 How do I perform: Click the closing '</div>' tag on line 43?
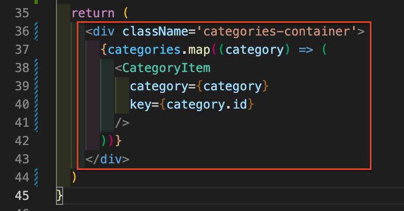(x=107, y=159)
